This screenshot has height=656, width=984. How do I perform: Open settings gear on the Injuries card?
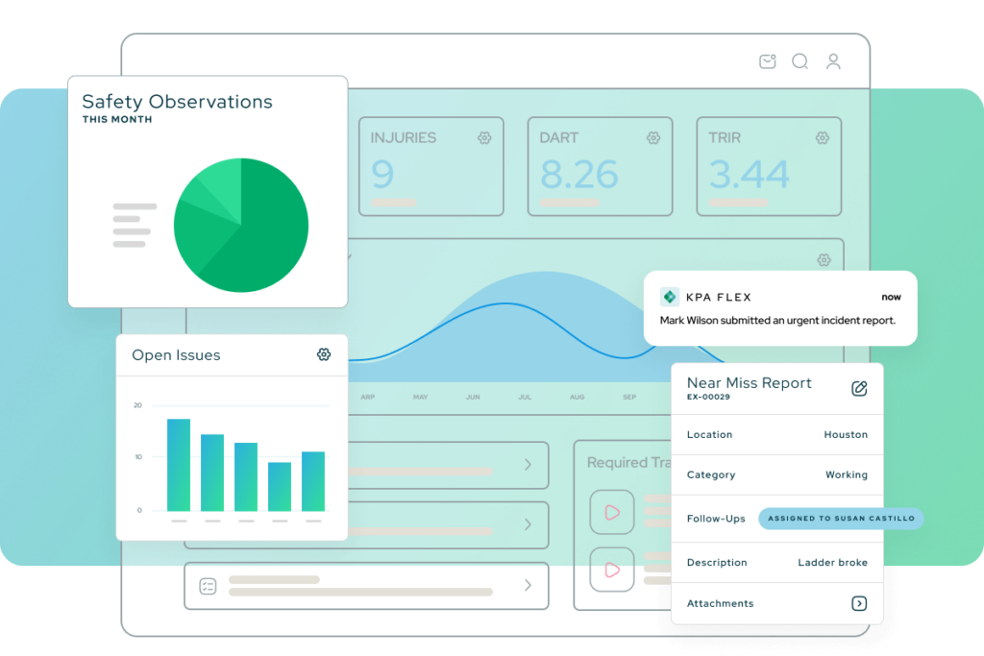click(484, 137)
